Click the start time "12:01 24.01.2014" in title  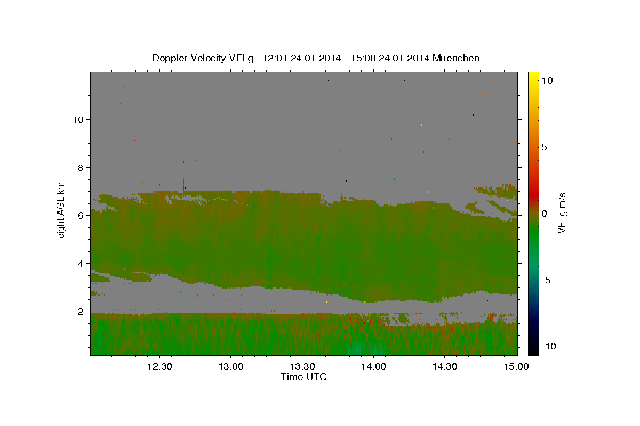301,58
